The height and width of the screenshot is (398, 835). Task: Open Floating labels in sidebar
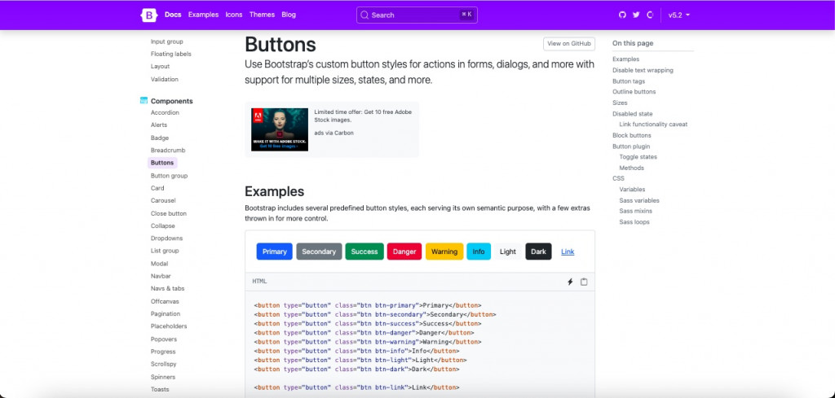pyautogui.click(x=171, y=54)
